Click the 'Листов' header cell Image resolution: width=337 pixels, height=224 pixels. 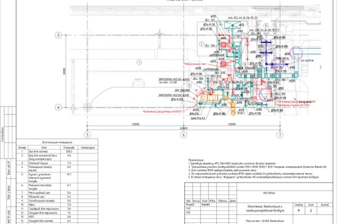click(325, 205)
